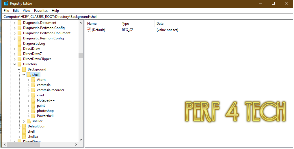Select the paint folder icon
294x149 pixels.
point(34,106)
